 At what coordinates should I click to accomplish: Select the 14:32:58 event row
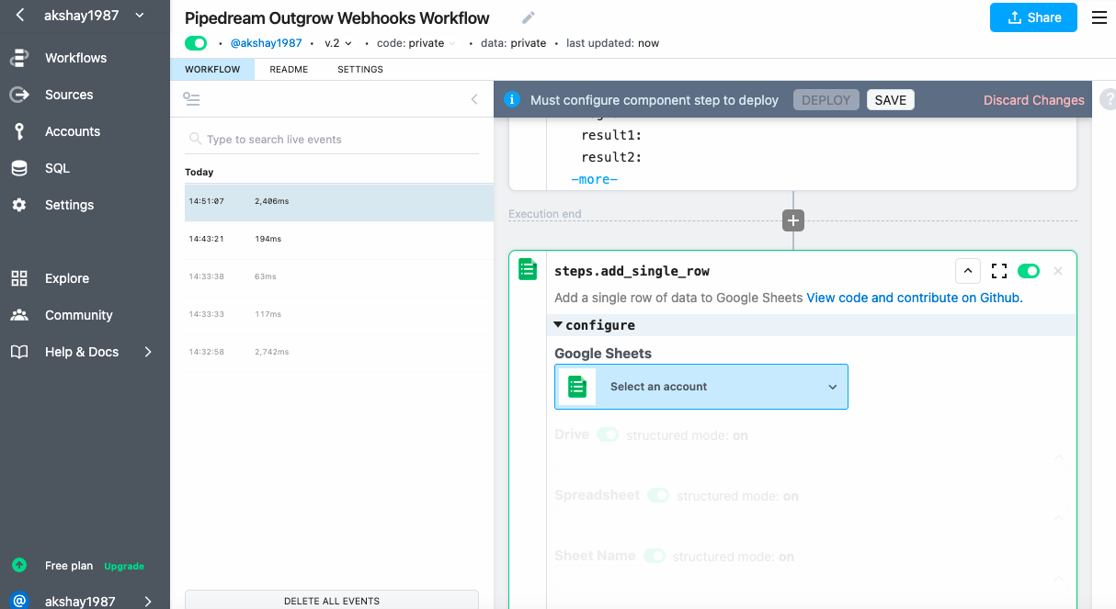339,352
